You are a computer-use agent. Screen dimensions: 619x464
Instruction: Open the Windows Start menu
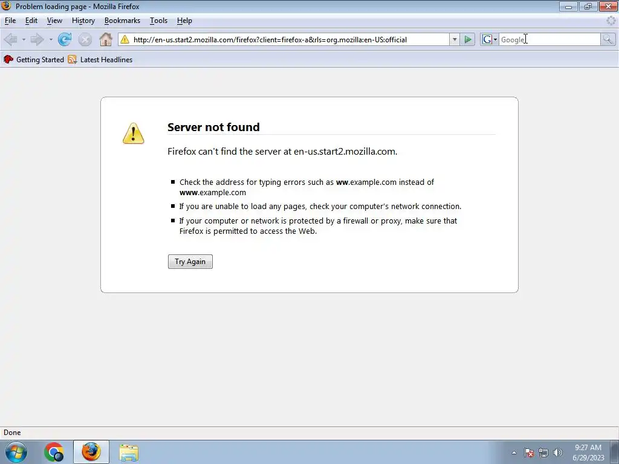16,452
